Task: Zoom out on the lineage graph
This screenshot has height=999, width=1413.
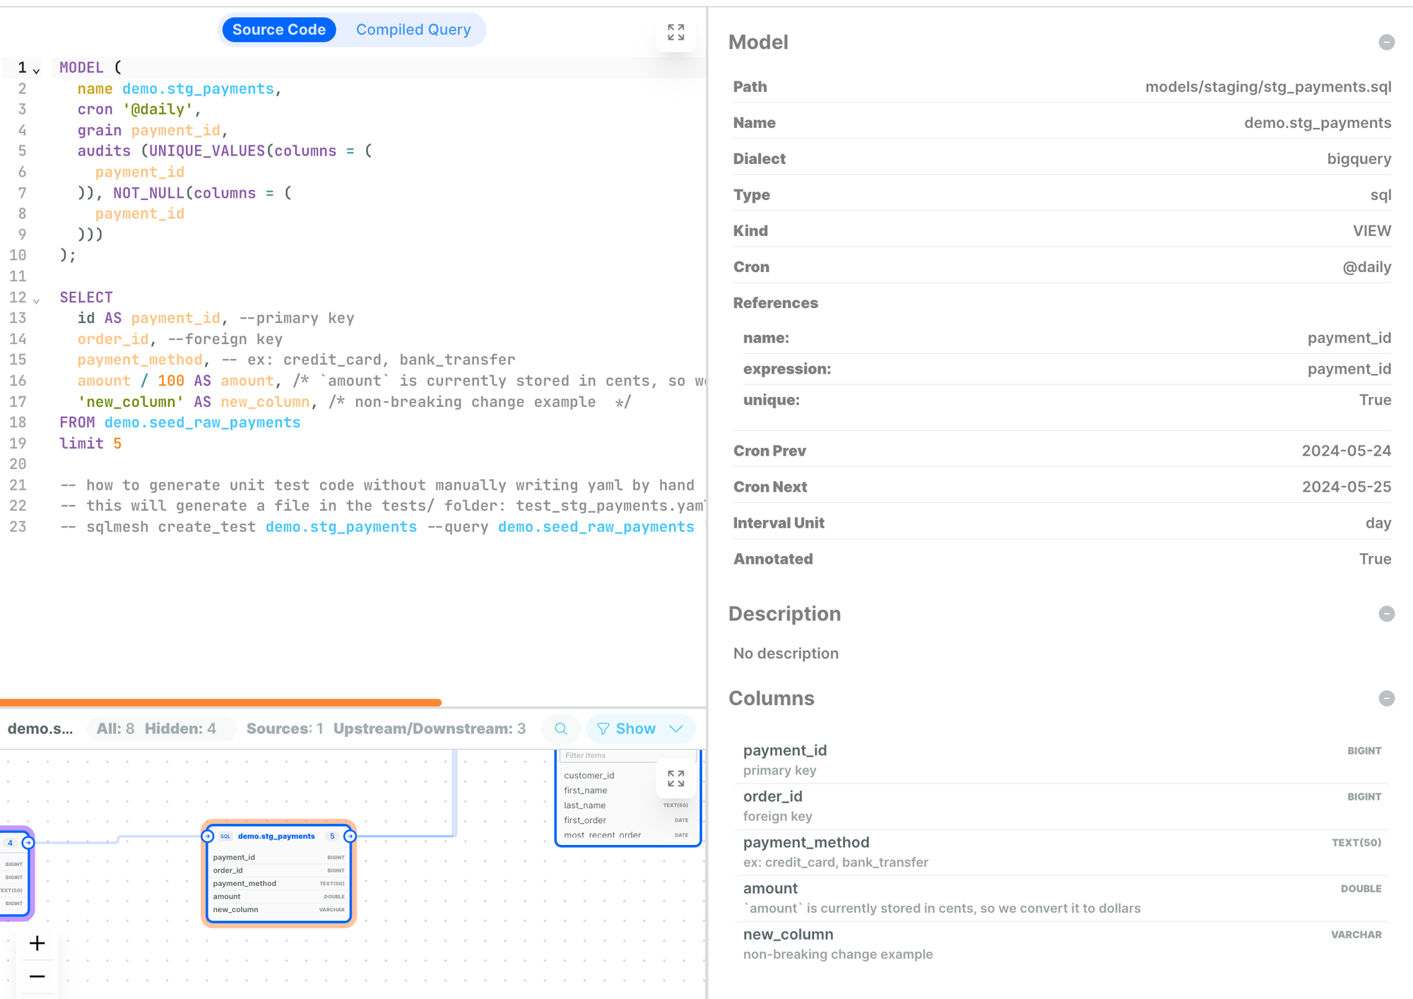Action: pyautogui.click(x=37, y=976)
